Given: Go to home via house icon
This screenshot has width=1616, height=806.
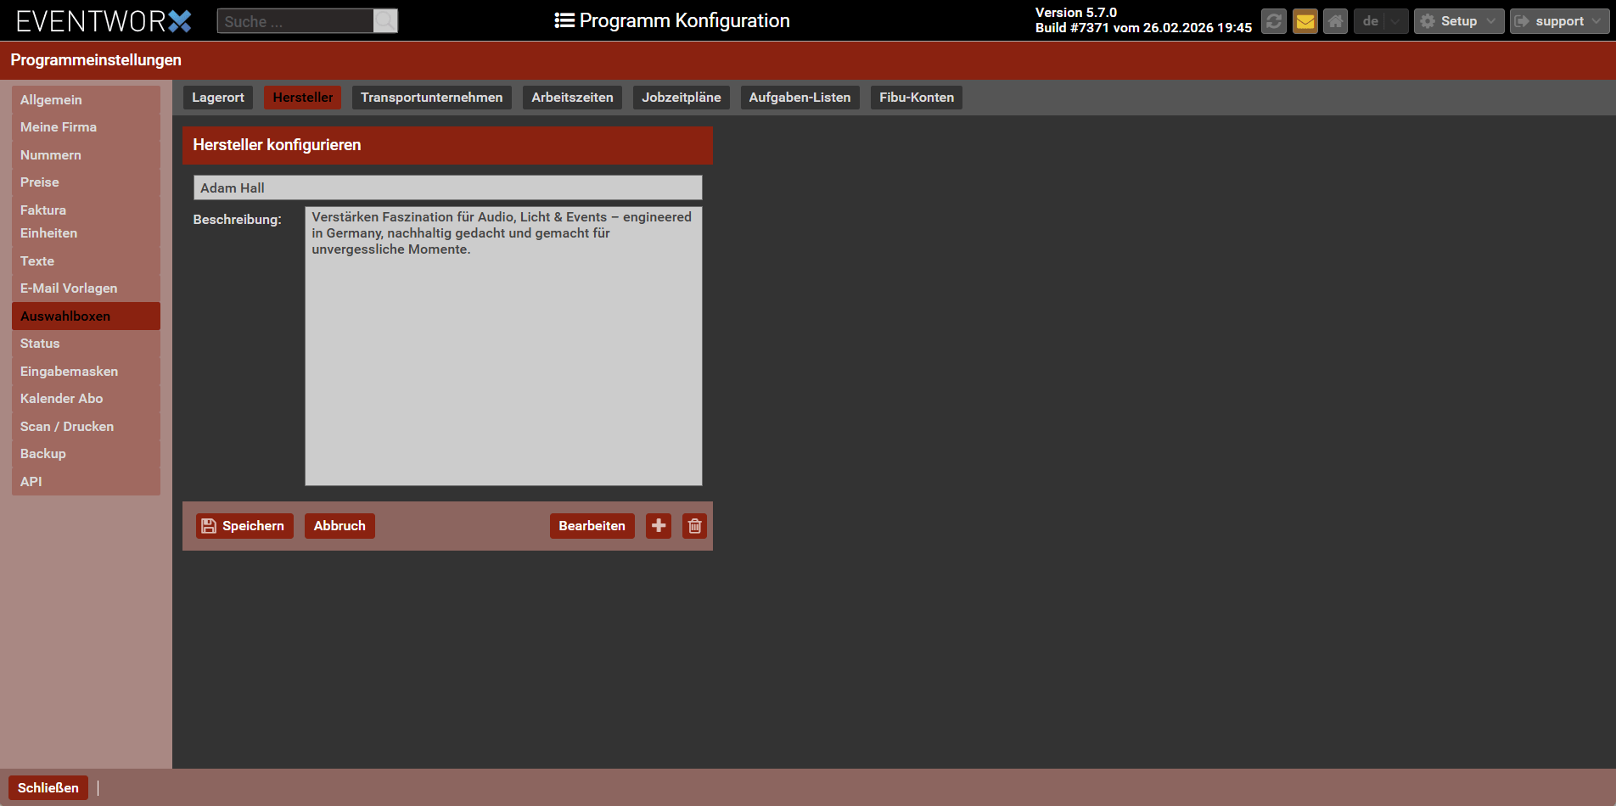Looking at the screenshot, I should point(1335,21).
